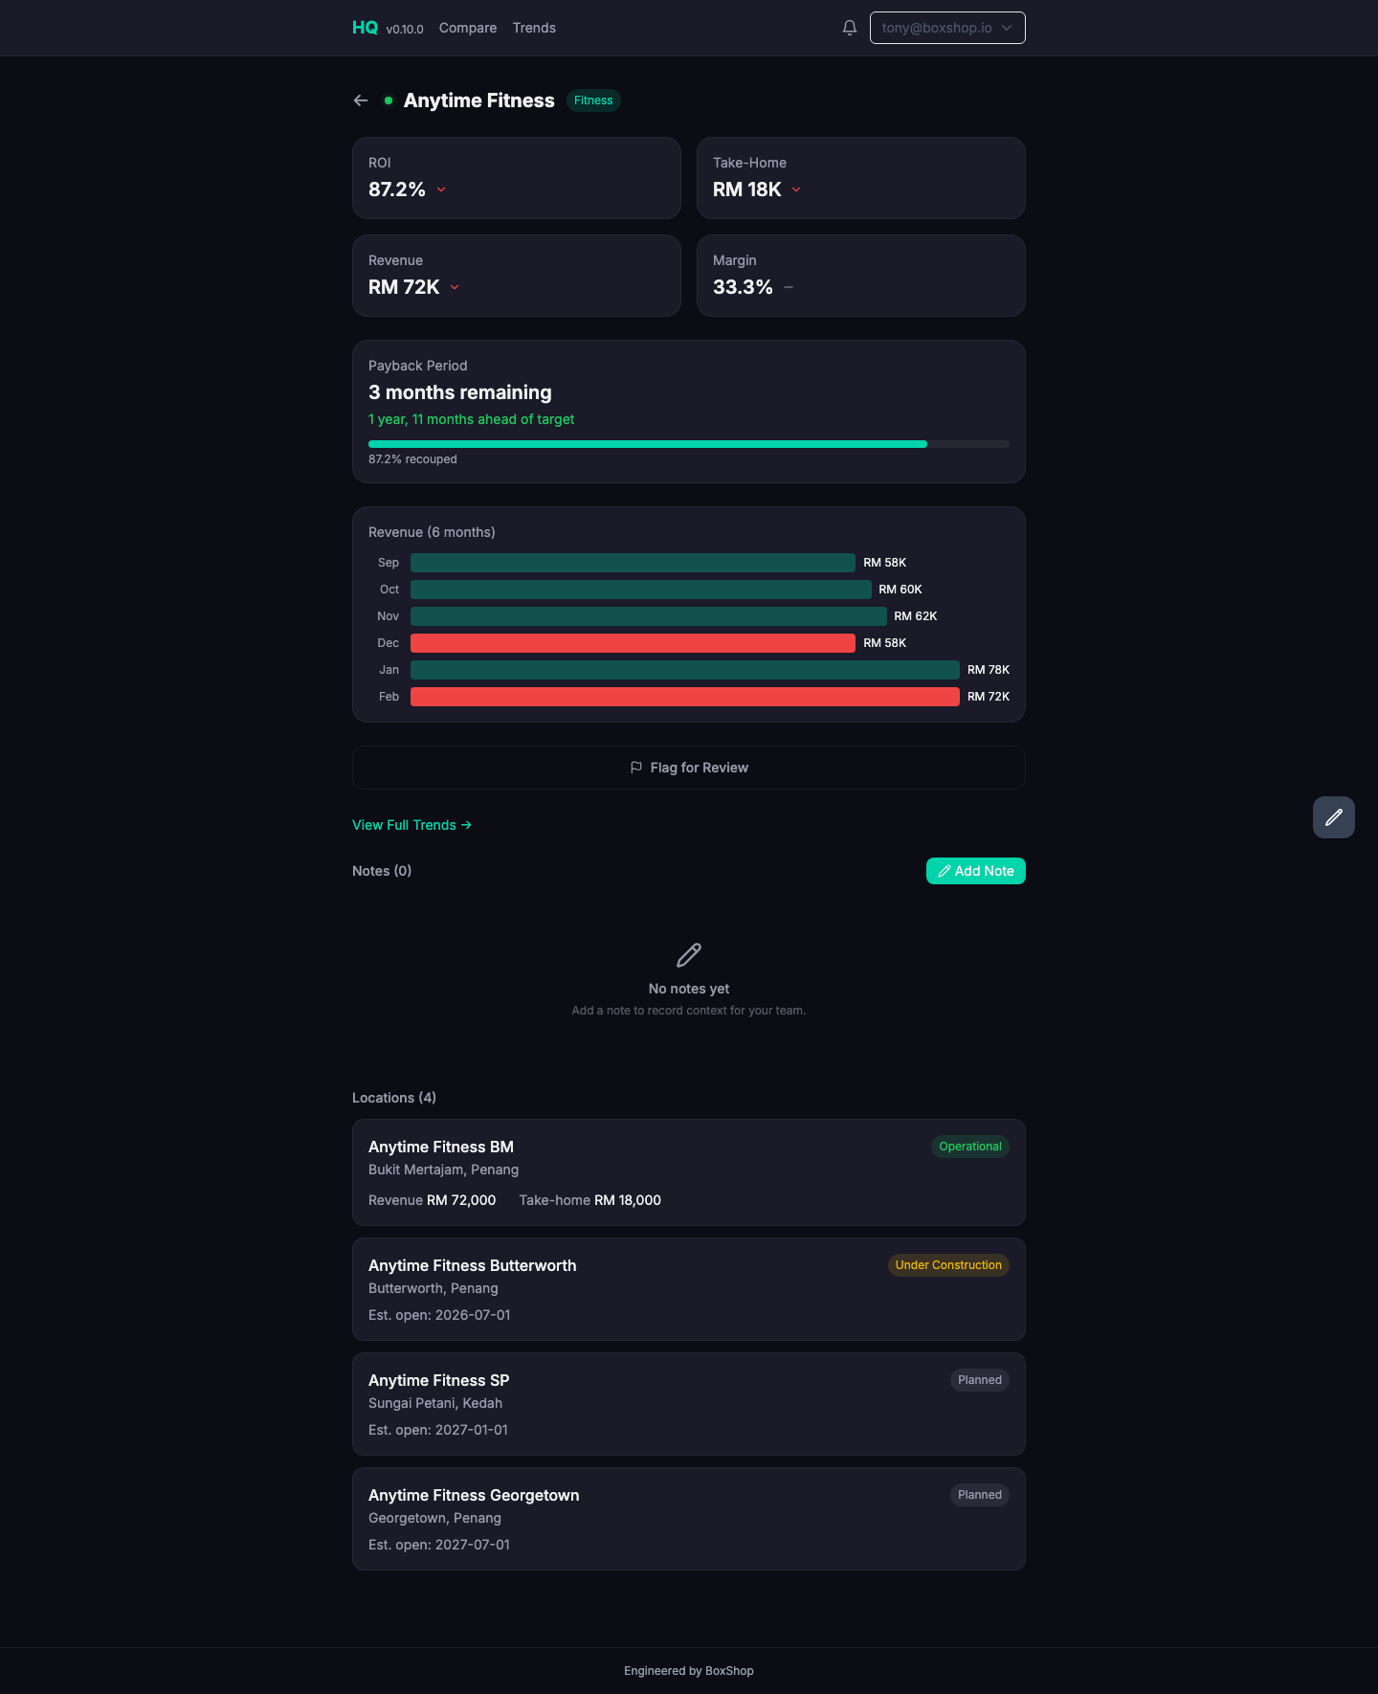Click the Notes (0) heading

382,871
